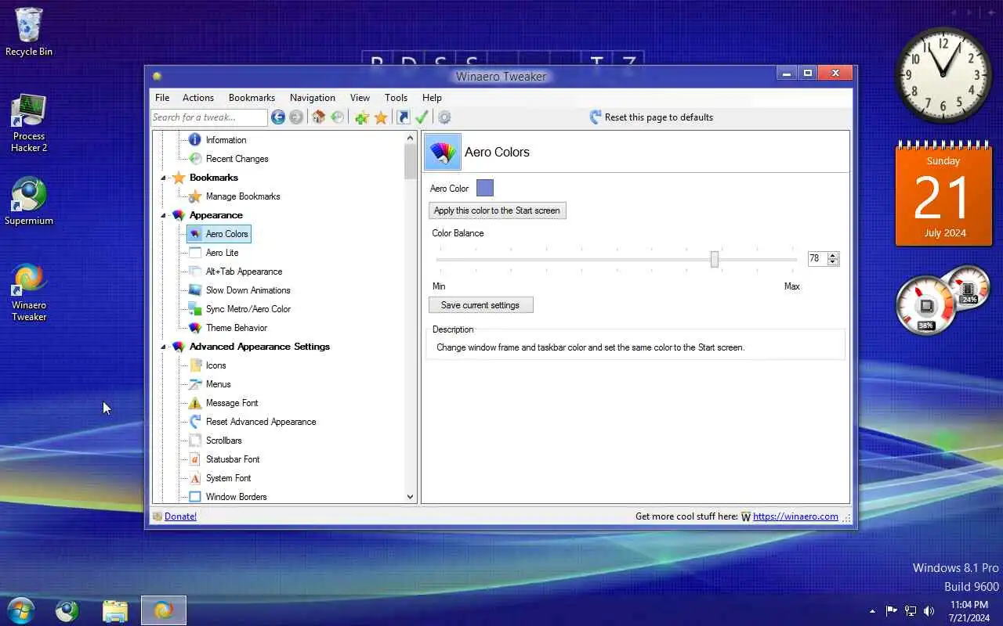
Task: Select Sync Metro/Aero Color tree item
Action: (248, 309)
